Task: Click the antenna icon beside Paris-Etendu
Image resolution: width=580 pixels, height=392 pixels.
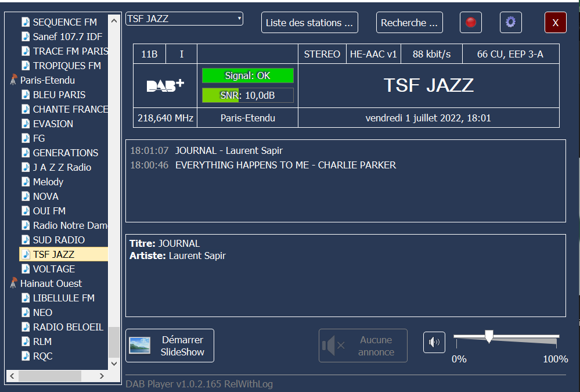Action: (x=13, y=80)
